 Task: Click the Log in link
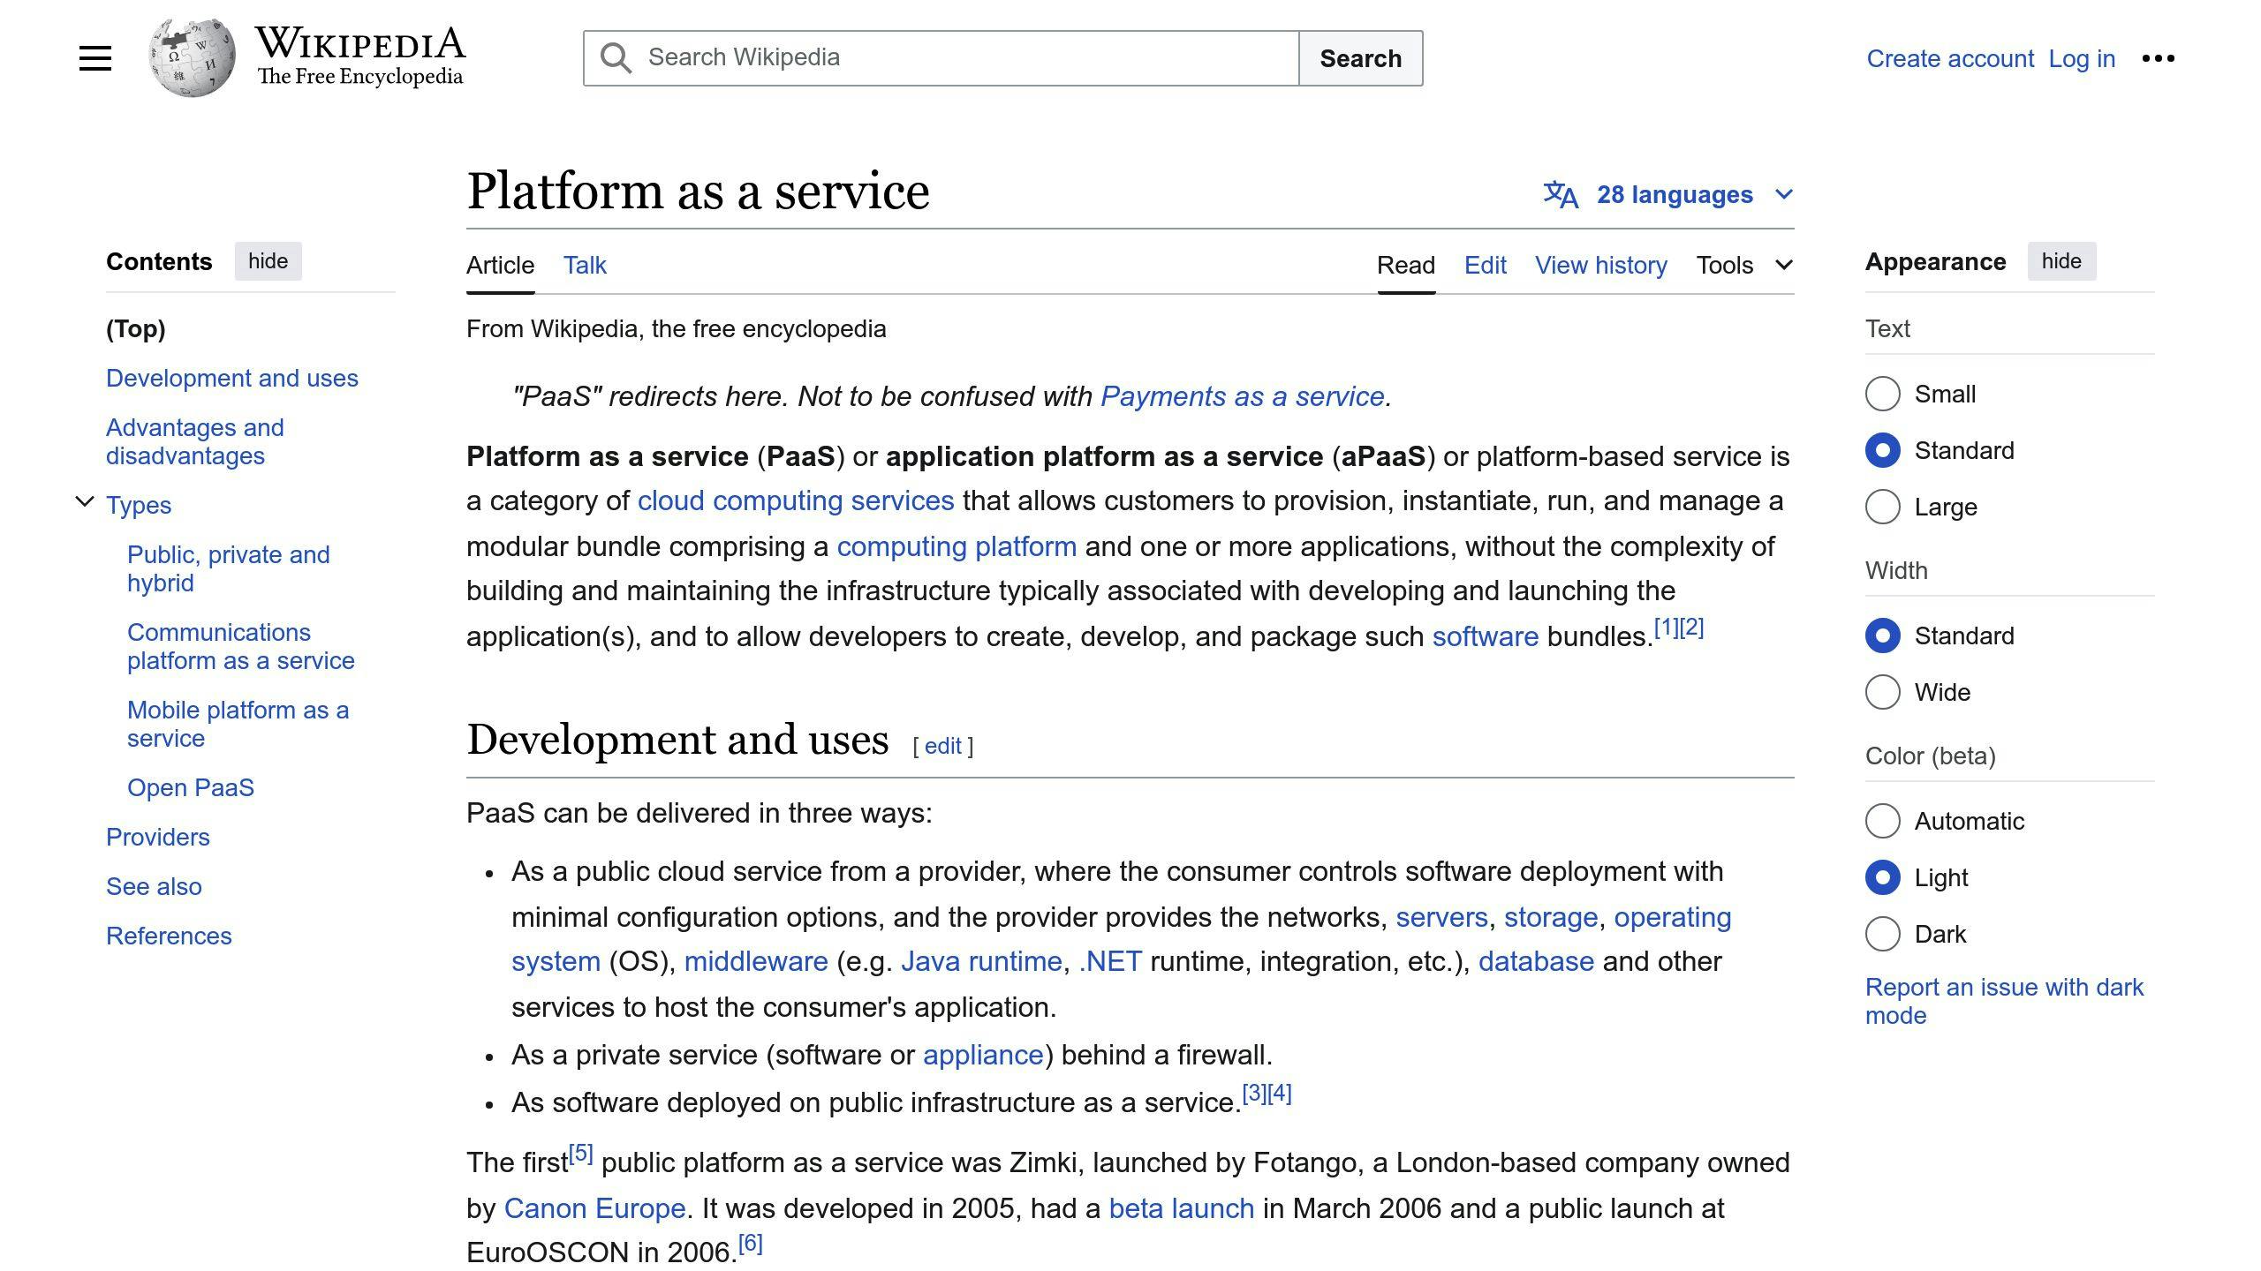coord(2082,58)
